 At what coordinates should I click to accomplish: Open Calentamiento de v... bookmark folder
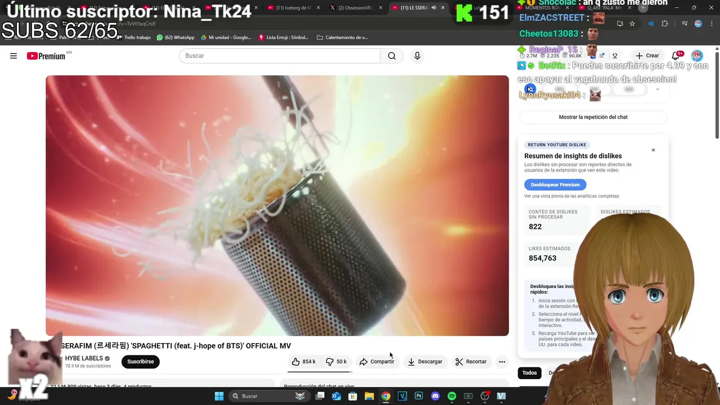[342, 38]
